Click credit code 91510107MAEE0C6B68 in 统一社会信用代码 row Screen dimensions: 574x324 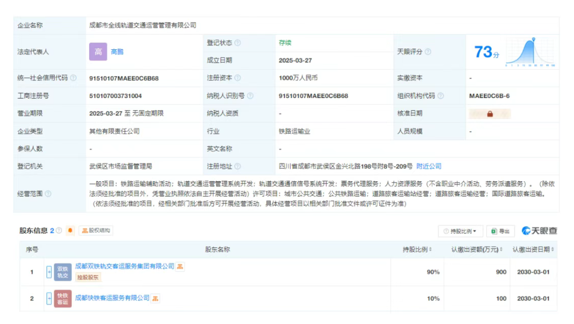tap(124, 78)
